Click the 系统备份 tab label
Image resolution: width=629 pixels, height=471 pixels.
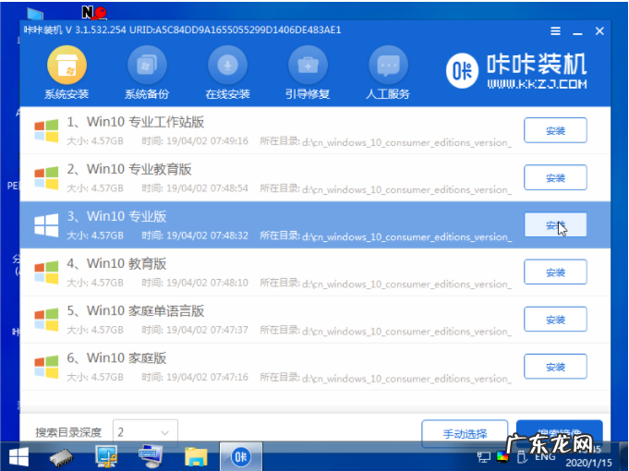[x=147, y=94]
